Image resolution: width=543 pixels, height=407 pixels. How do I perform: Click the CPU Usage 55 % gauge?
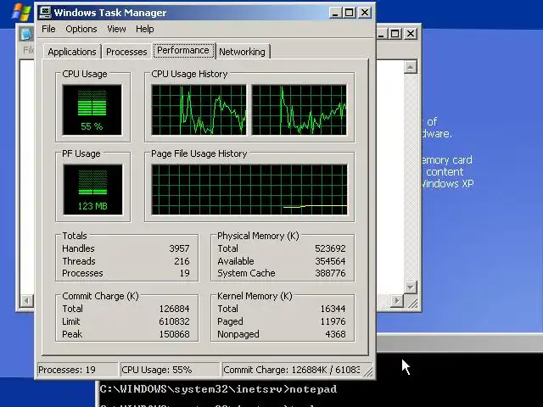[92, 109]
